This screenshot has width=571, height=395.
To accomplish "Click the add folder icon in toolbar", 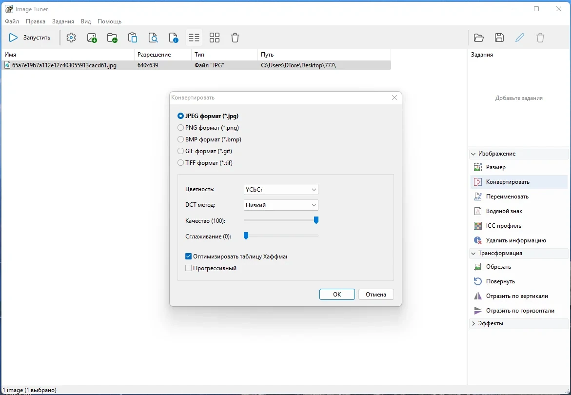I will [112, 38].
